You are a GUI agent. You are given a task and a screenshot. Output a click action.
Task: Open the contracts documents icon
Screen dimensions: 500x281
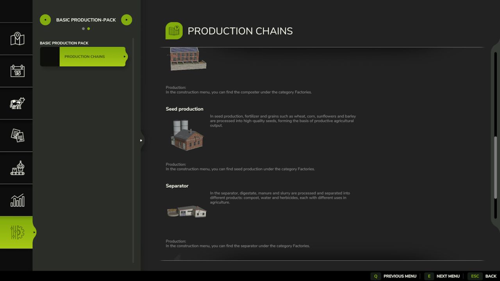point(16,135)
